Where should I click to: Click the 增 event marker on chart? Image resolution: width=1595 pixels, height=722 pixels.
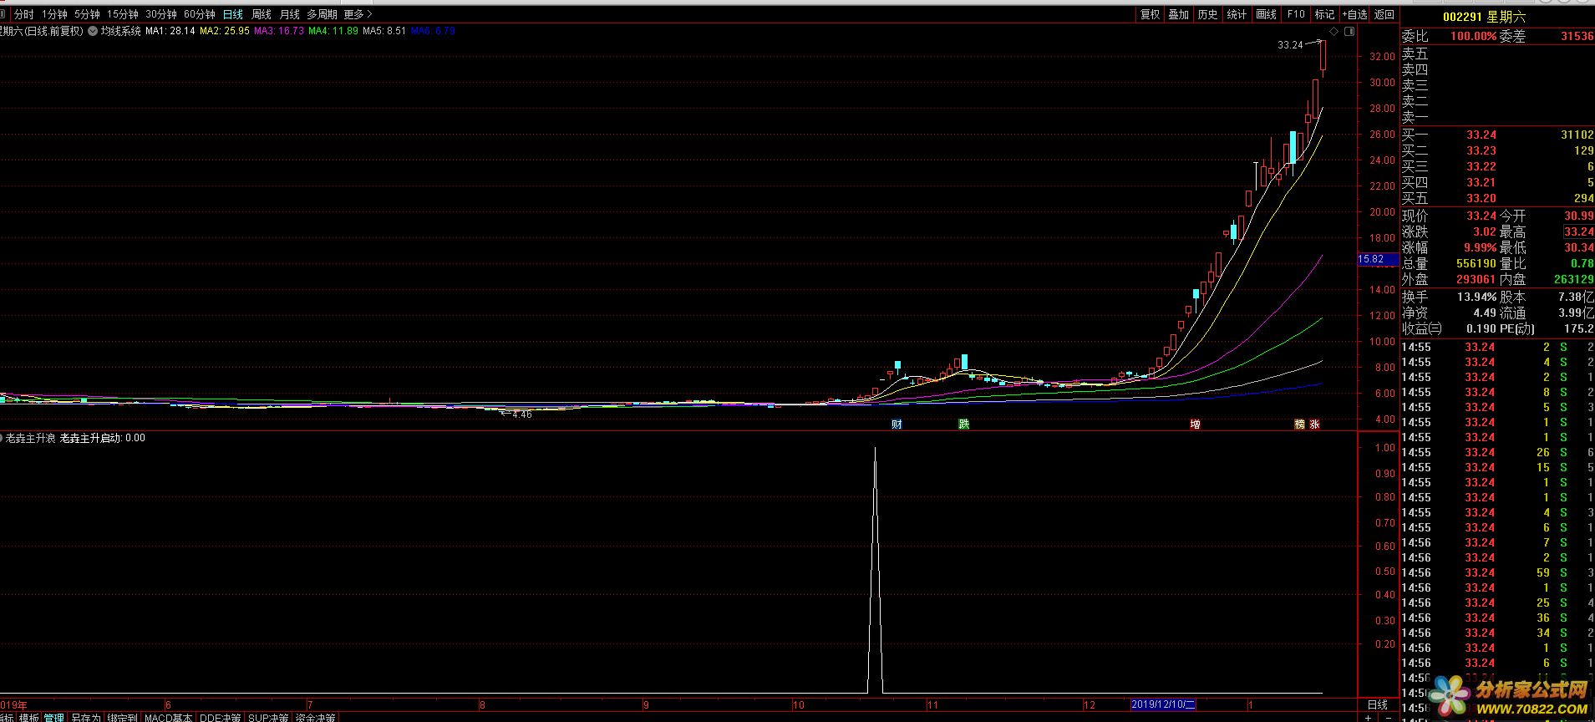point(1195,425)
